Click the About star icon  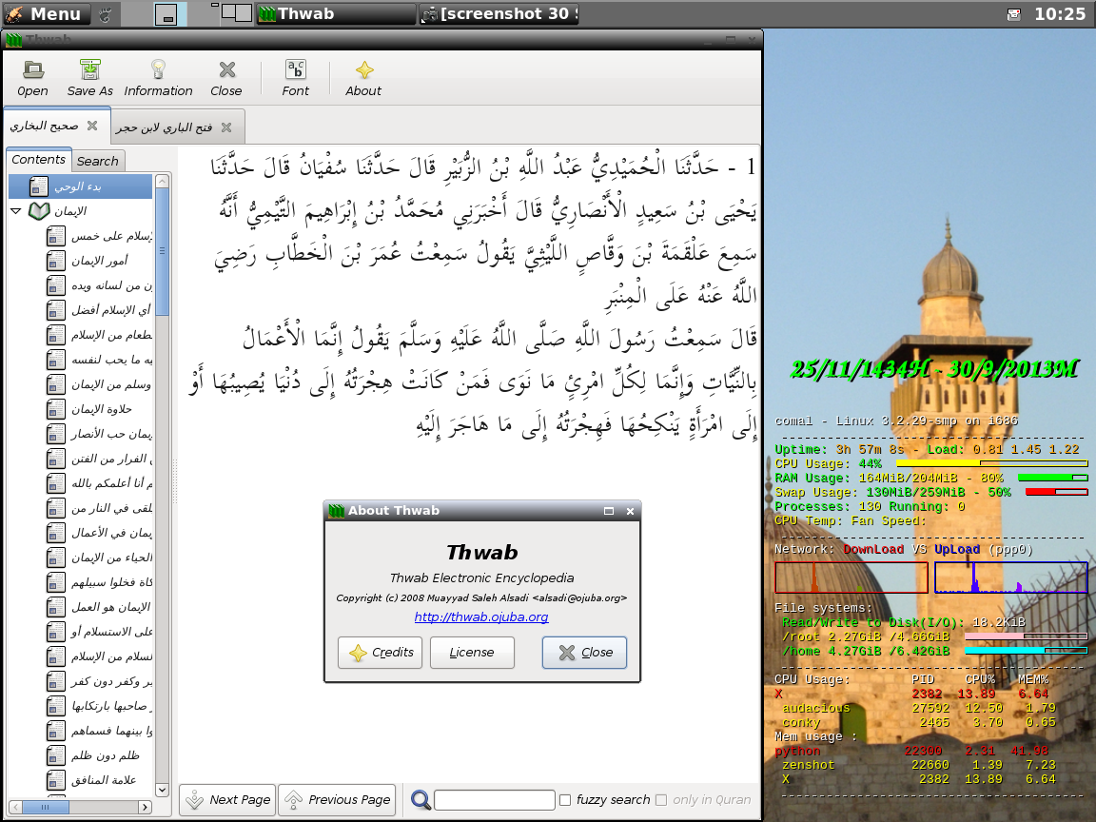point(364,69)
